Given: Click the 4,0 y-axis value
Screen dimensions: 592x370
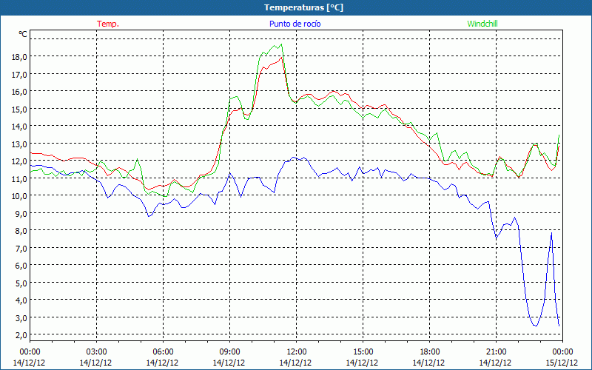Looking at the screenshot, I should point(21,300).
